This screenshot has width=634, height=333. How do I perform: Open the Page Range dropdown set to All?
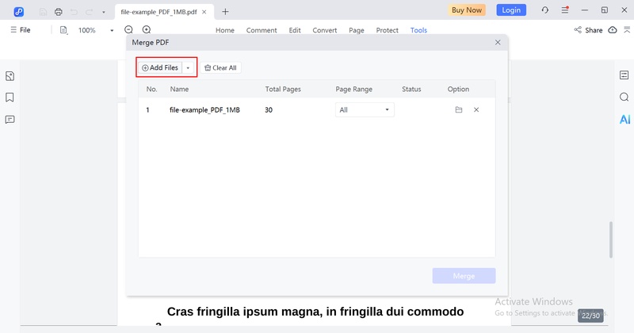pos(365,110)
